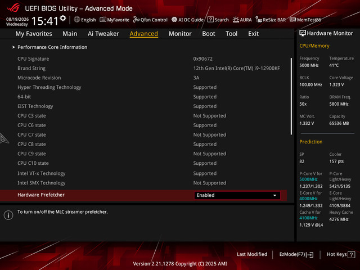Screen dimensions: 360x270
Task: Switch to Main tab
Action: click(x=70, y=34)
